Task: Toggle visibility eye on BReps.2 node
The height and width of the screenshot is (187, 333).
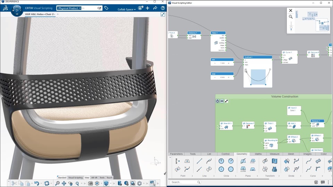Action: tap(289, 137)
